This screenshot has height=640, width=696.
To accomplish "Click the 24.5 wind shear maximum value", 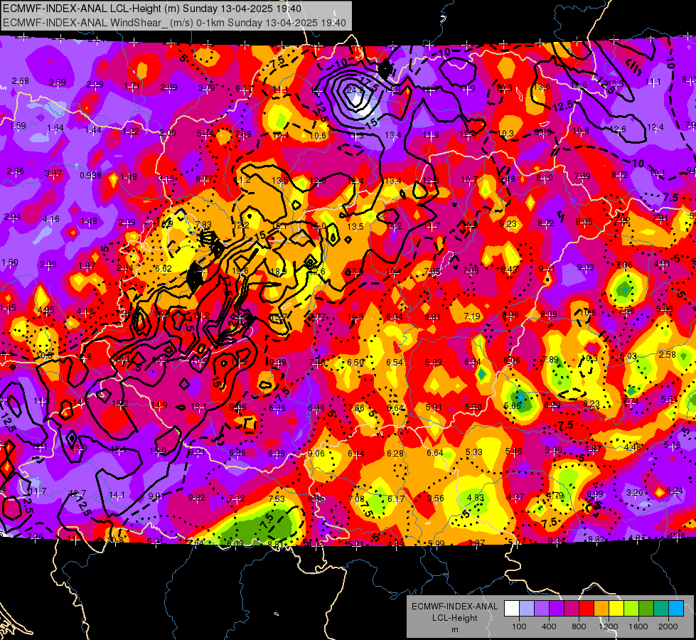I will 355,90.
